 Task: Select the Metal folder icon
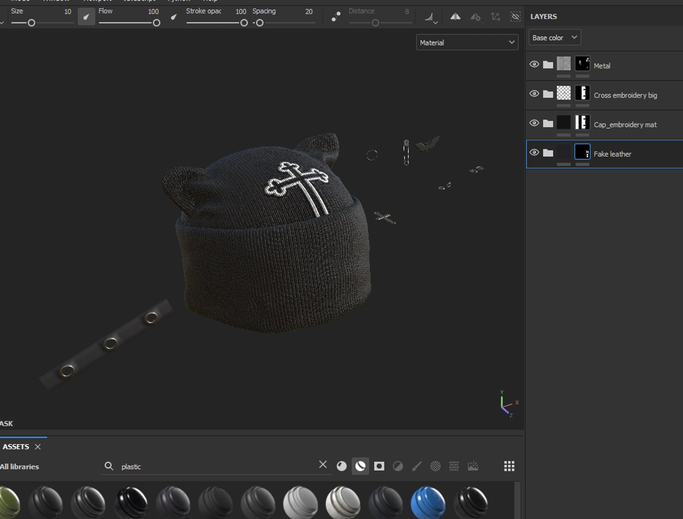[x=548, y=65]
